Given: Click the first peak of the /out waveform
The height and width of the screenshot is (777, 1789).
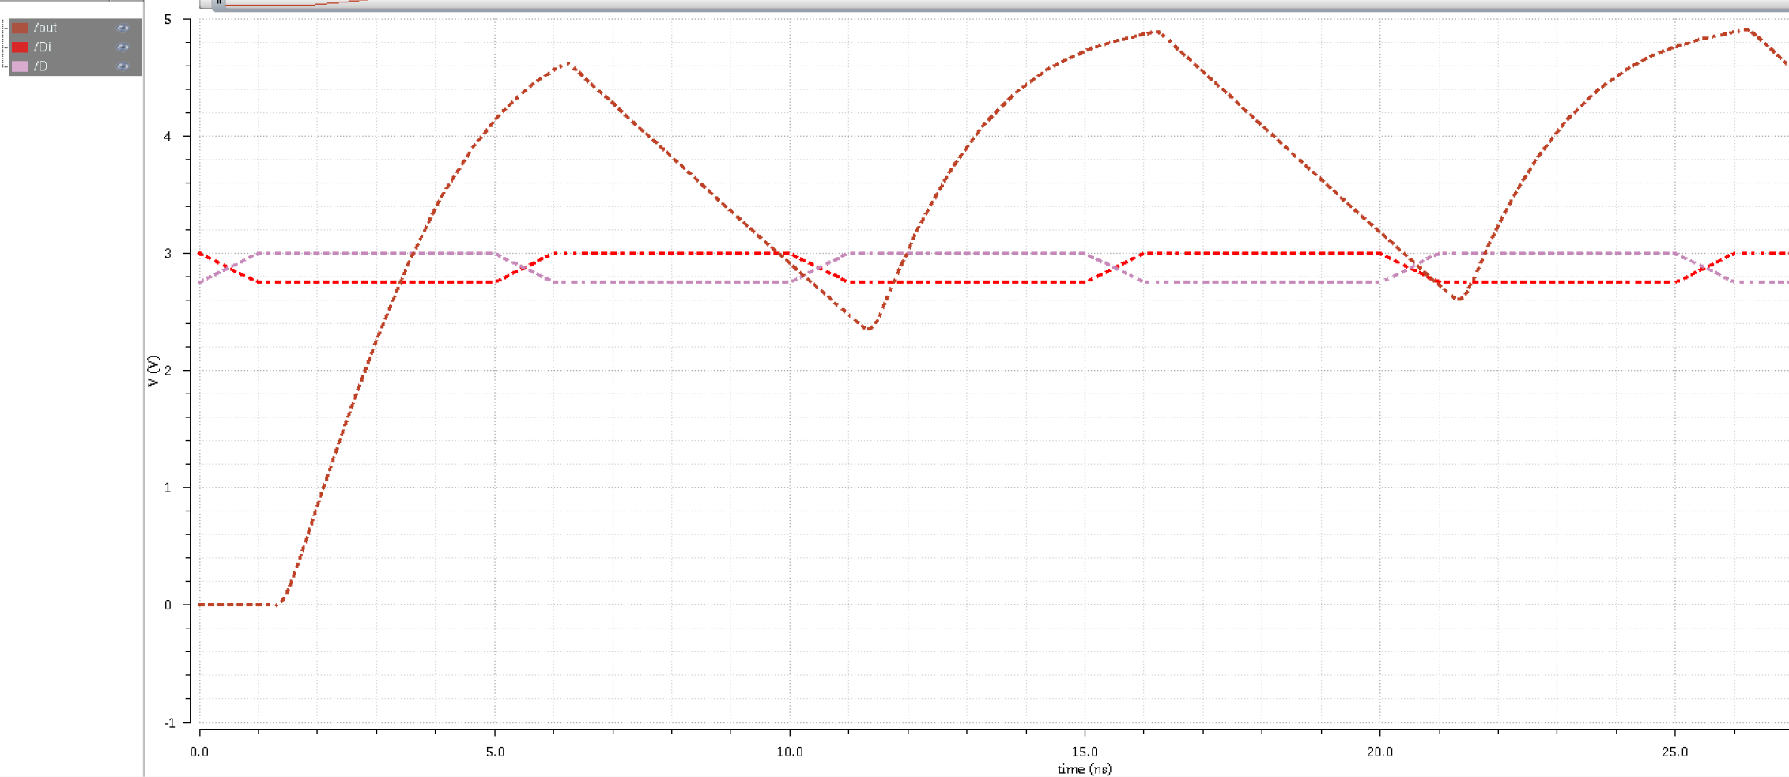Looking at the screenshot, I should point(568,64).
